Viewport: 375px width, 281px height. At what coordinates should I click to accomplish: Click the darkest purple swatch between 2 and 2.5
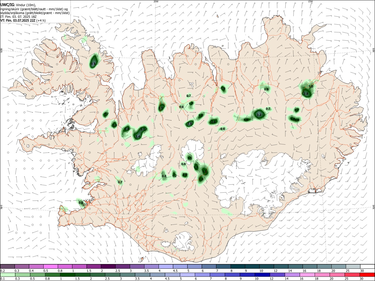(x=108, y=266)
